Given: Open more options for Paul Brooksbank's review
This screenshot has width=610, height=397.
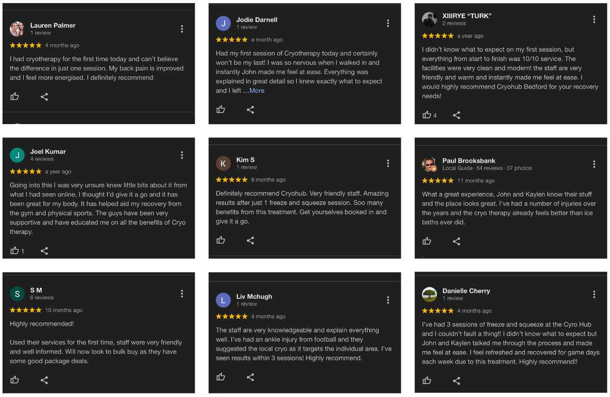Looking at the screenshot, I should click(x=594, y=164).
